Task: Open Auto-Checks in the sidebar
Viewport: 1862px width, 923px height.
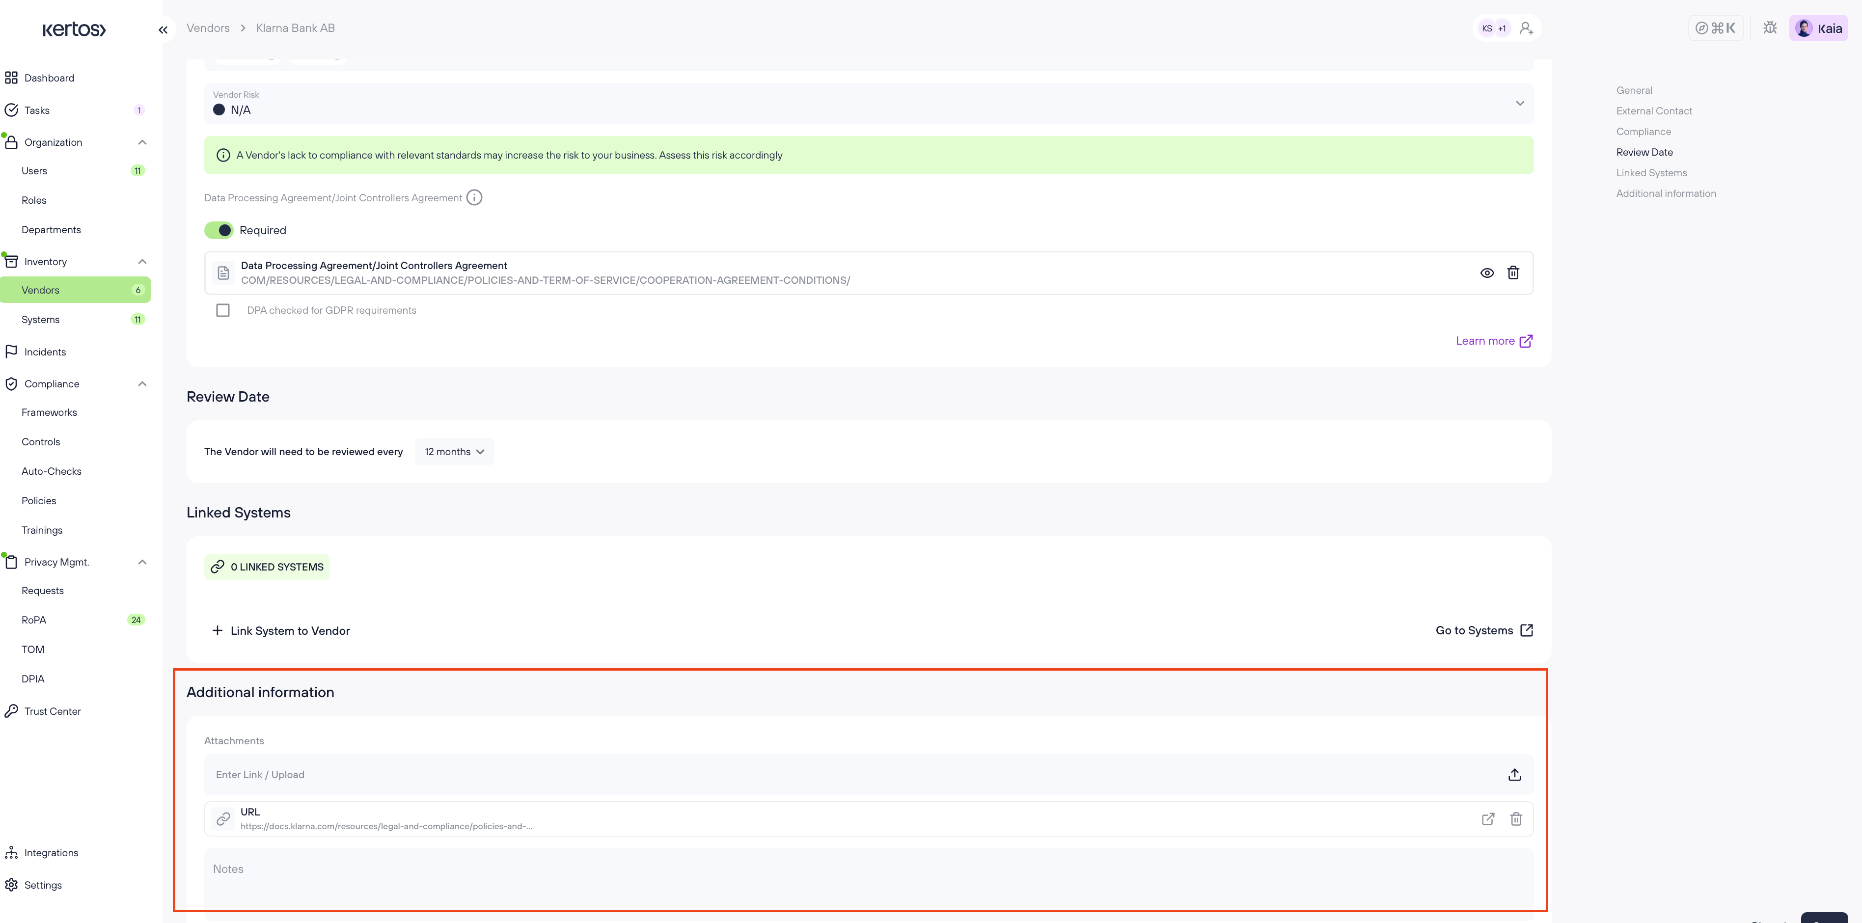Action: pos(52,471)
